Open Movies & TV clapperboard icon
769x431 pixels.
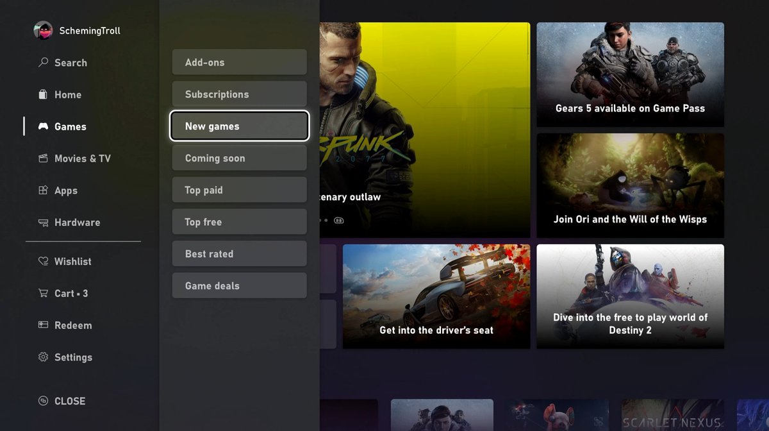[44, 158]
